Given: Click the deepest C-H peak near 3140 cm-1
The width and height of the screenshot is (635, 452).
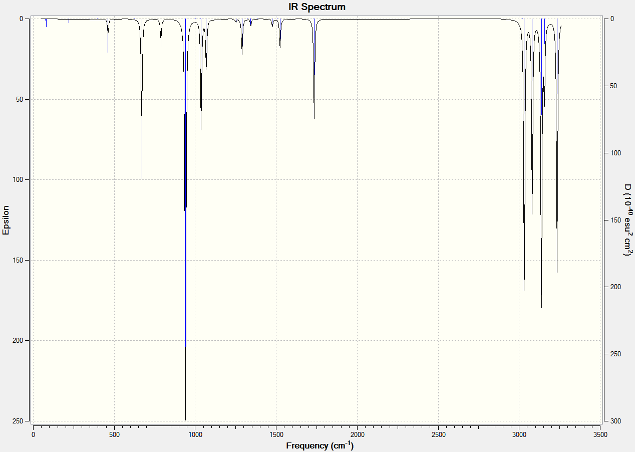Looking at the screenshot, I should pyautogui.click(x=541, y=307).
